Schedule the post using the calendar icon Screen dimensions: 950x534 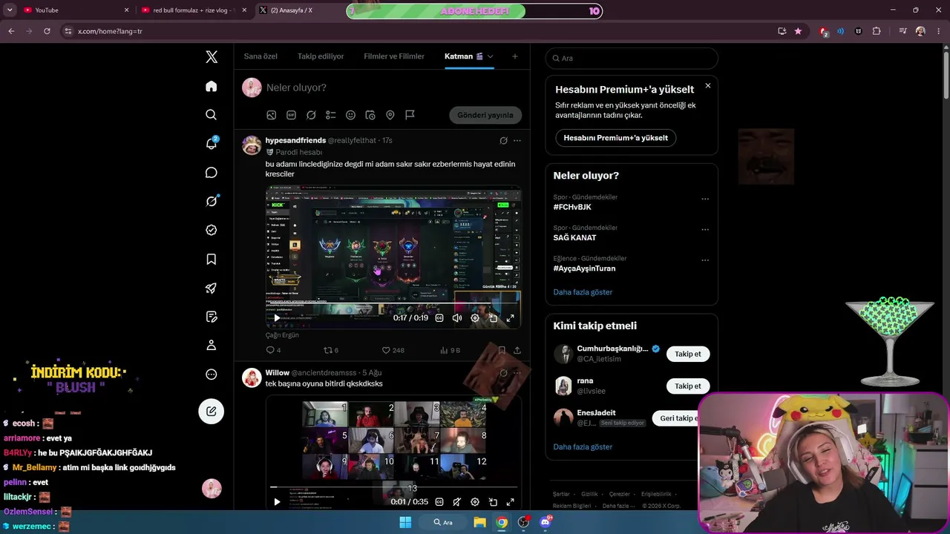coord(370,115)
